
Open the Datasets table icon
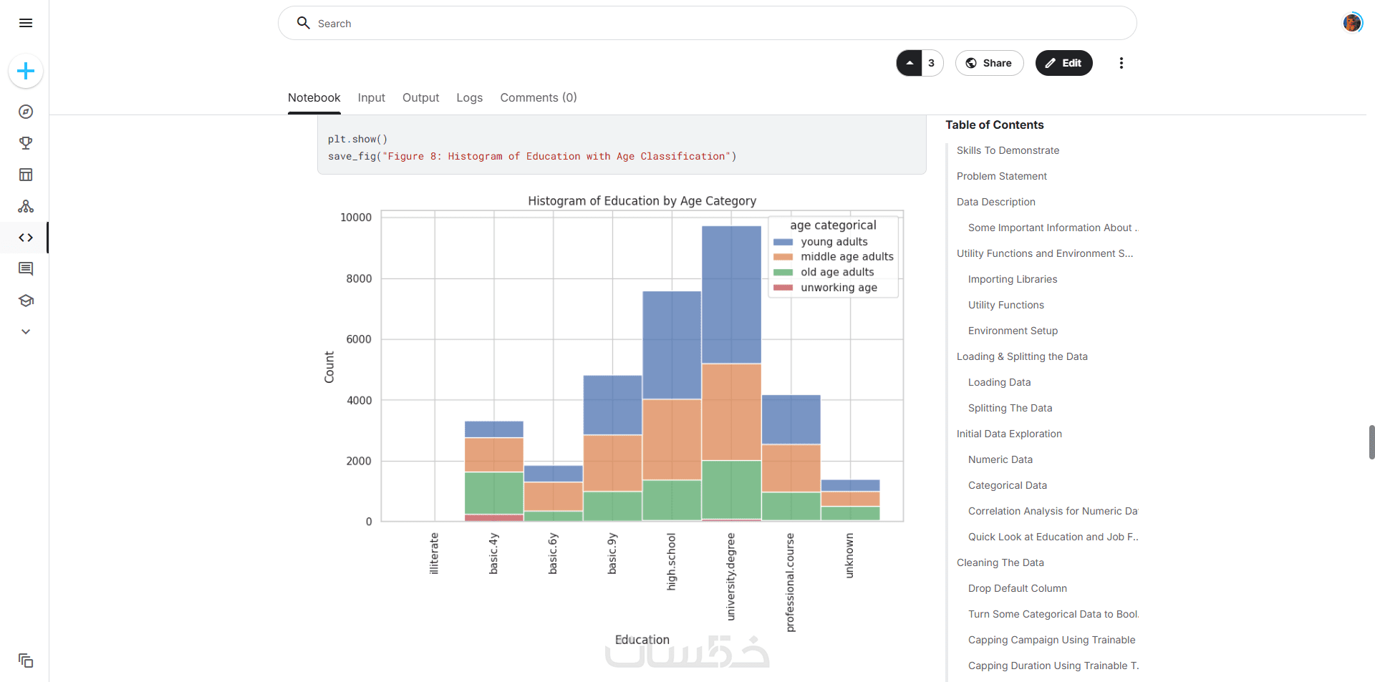[x=26, y=175]
